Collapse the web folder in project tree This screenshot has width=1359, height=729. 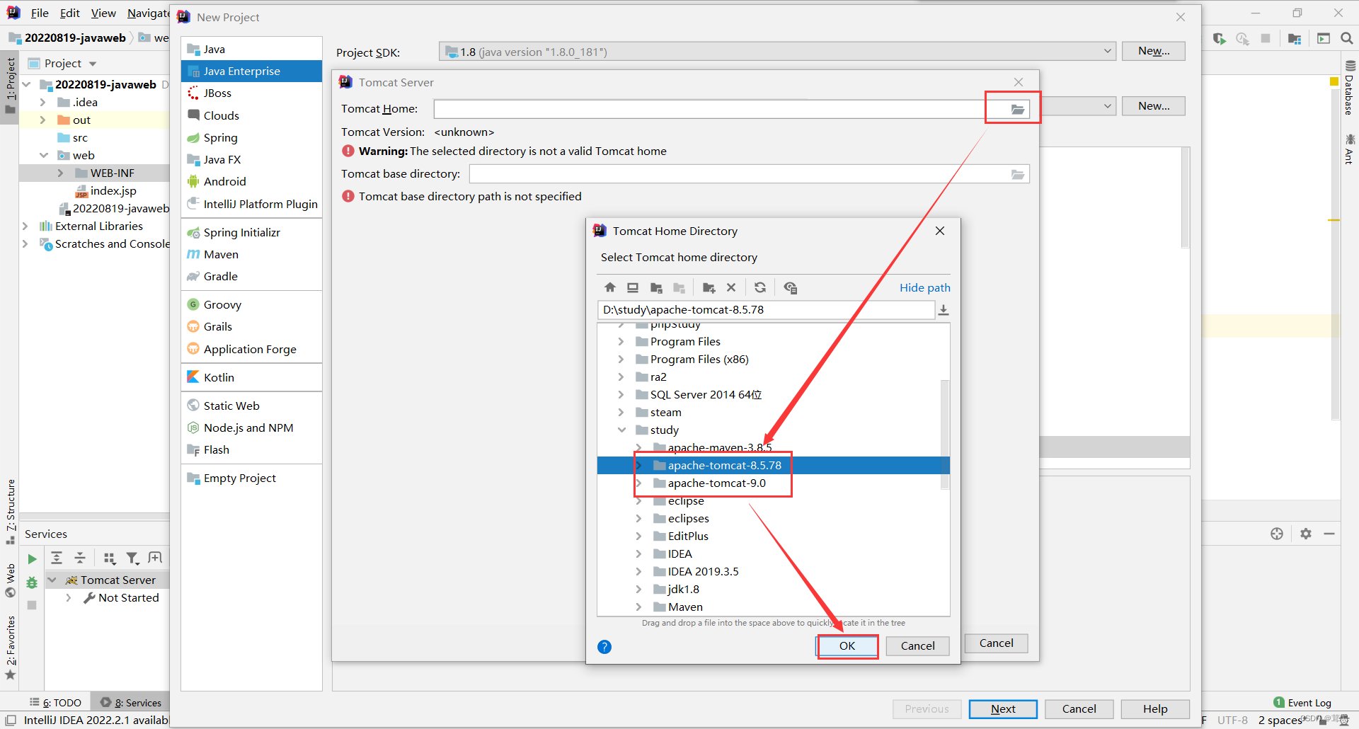pyautogui.click(x=43, y=155)
